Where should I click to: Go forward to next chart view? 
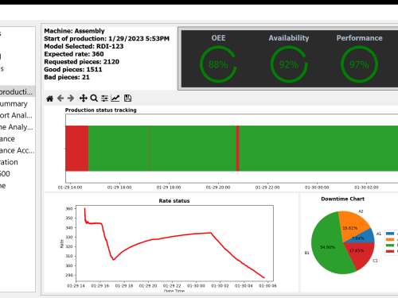[x=71, y=99]
